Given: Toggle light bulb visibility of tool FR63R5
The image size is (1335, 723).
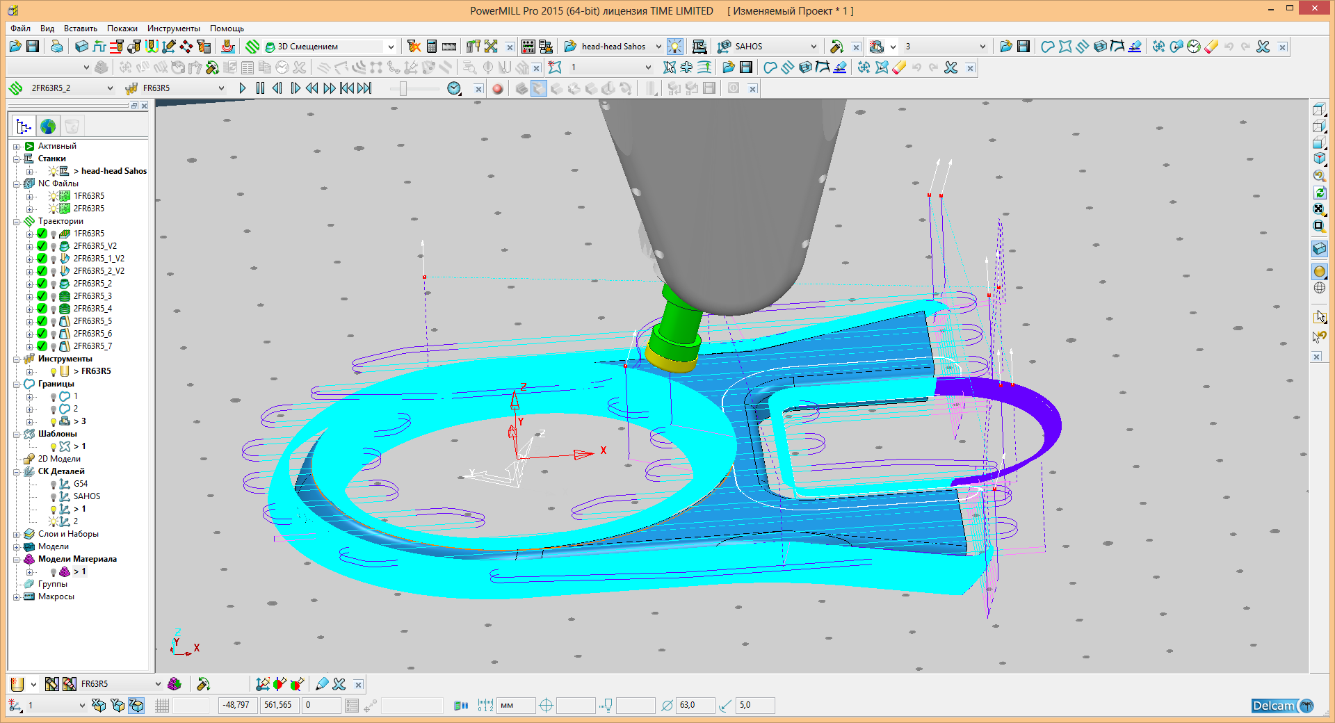Looking at the screenshot, I should pyautogui.click(x=54, y=372).
